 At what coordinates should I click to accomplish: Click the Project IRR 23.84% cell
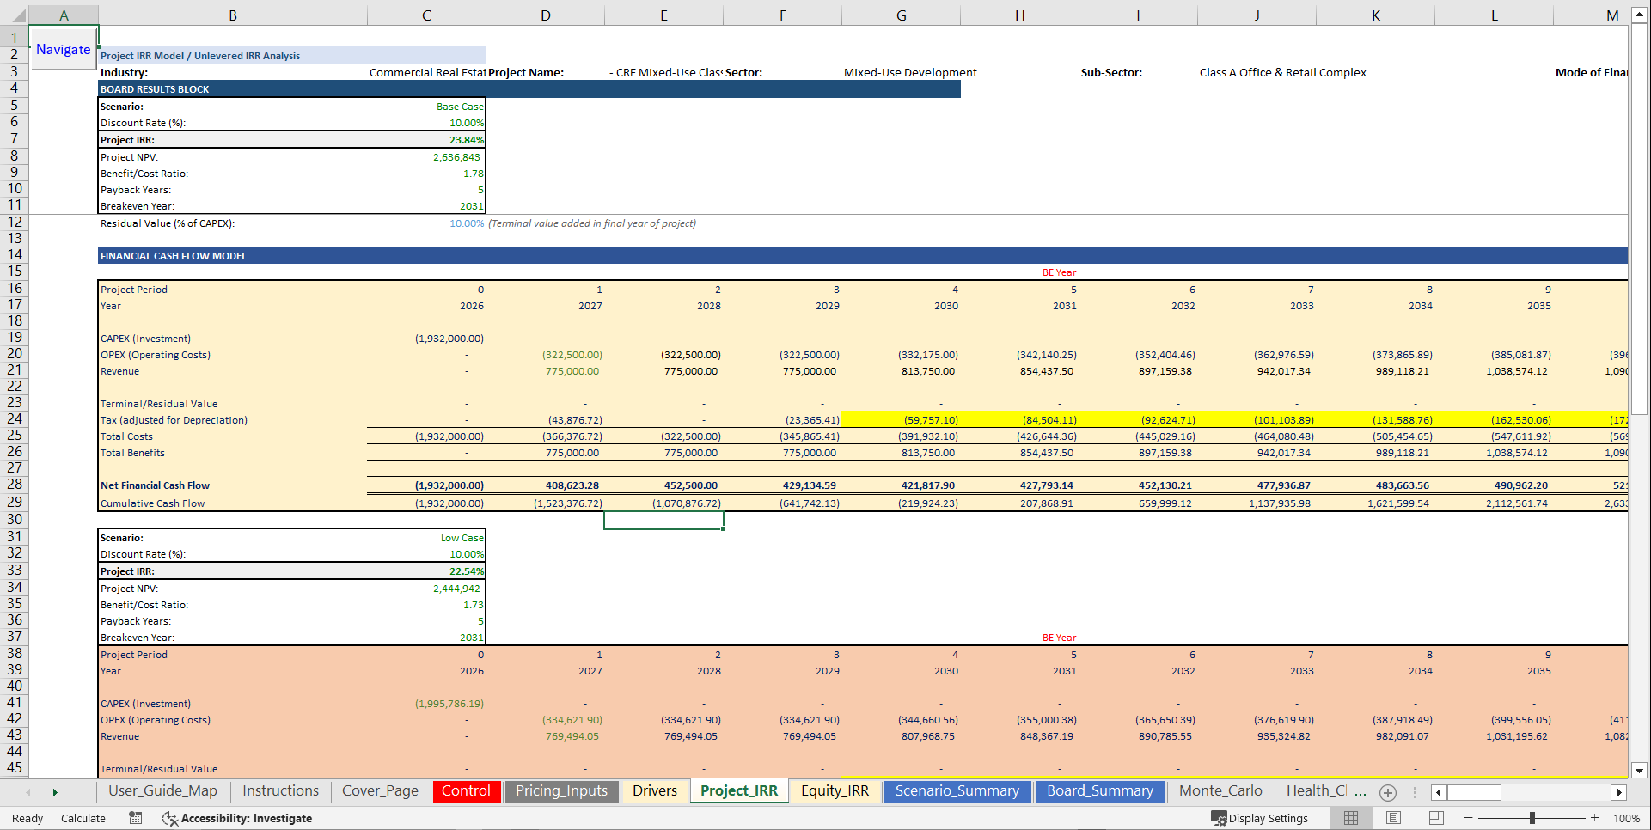426,140
